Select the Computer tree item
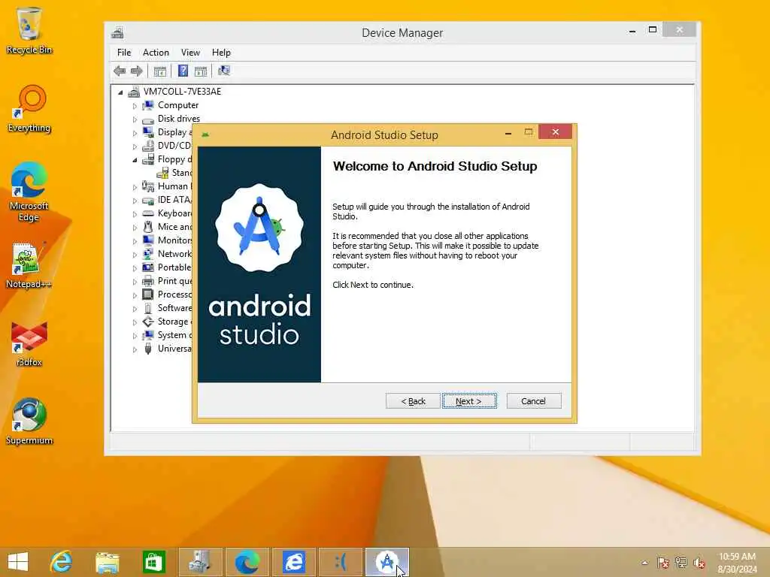The width and height of the screenshot is (770, 577). [178, 105]
